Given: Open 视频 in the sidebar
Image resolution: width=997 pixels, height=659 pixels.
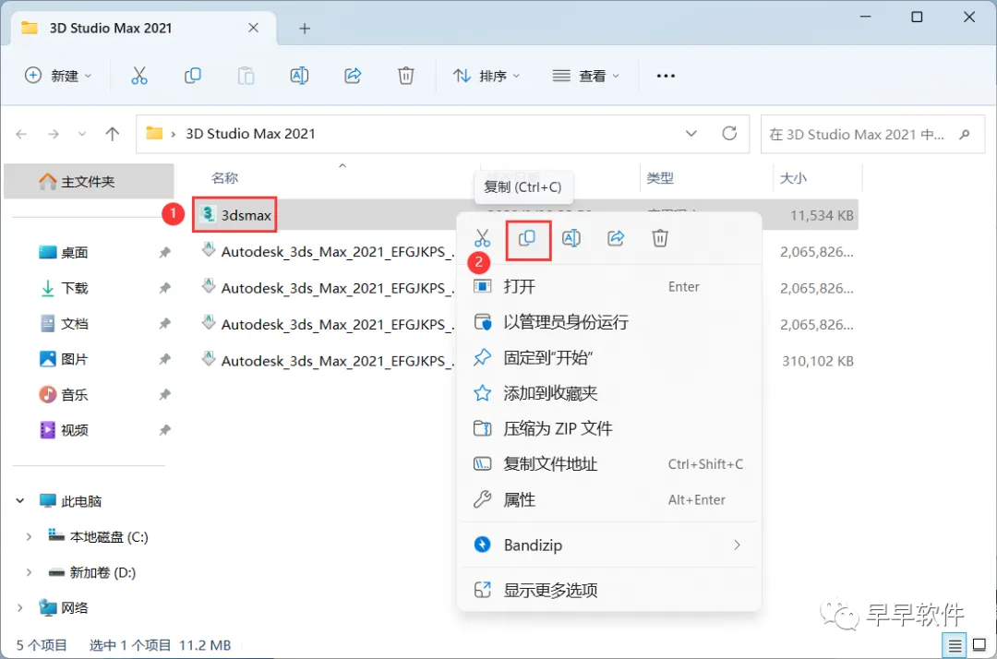Looking at the screenshot, I should [x=75, y=431].
